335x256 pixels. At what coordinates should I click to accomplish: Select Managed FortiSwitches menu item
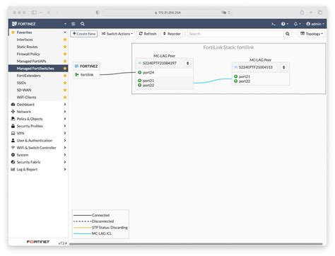[x=38, y=69]
